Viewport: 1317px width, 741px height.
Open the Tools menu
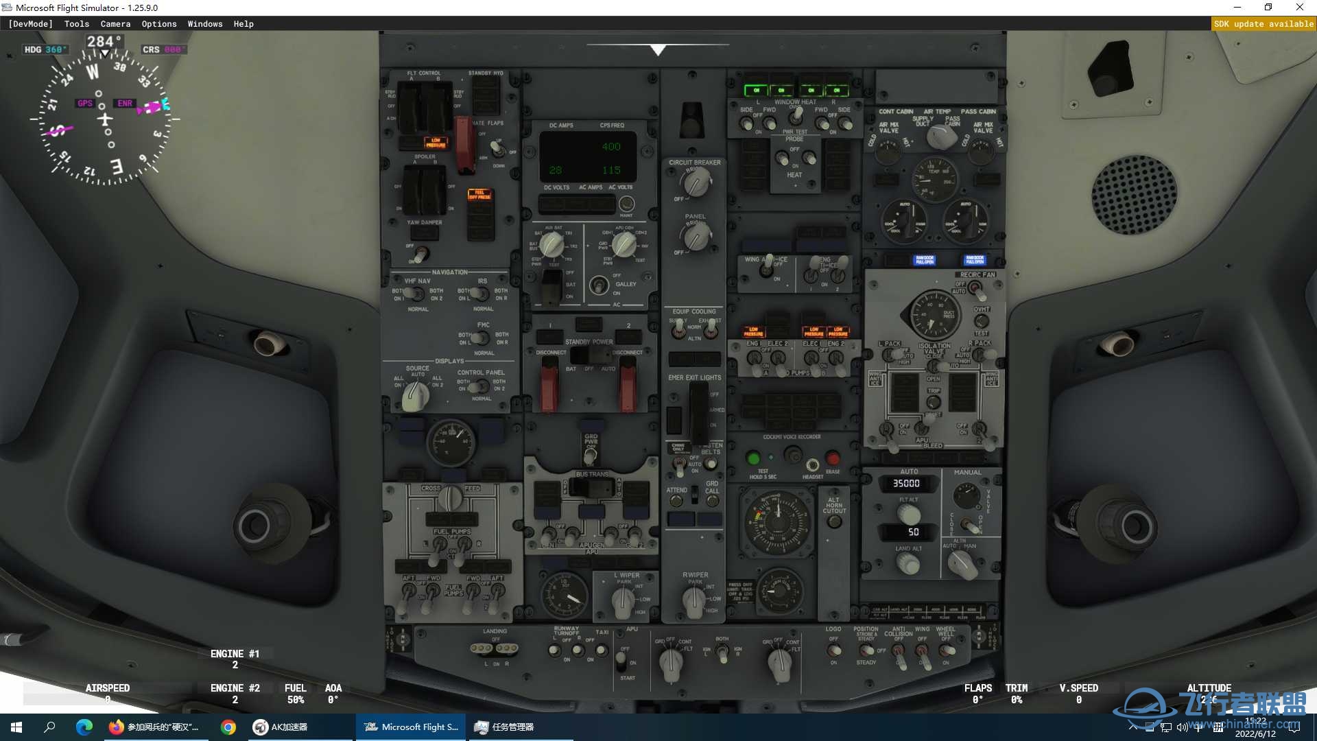click(x=77, y=24)
